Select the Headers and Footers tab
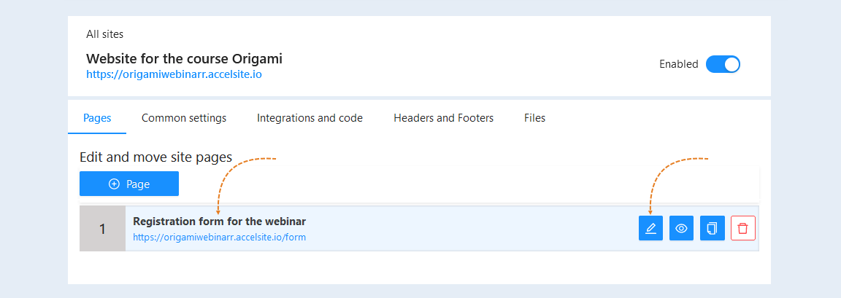The height and width of the screenshot is (298, 841). coord(444,118)
